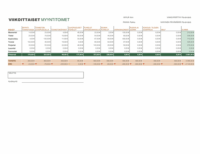This screenshot has width=200, height=154.
Task: Click the red arrow beside ERO total -2 143,00 €
Action: (182, 64)
